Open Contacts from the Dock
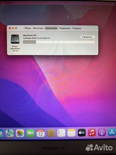The image size is (116, 155). click(51, 133)
